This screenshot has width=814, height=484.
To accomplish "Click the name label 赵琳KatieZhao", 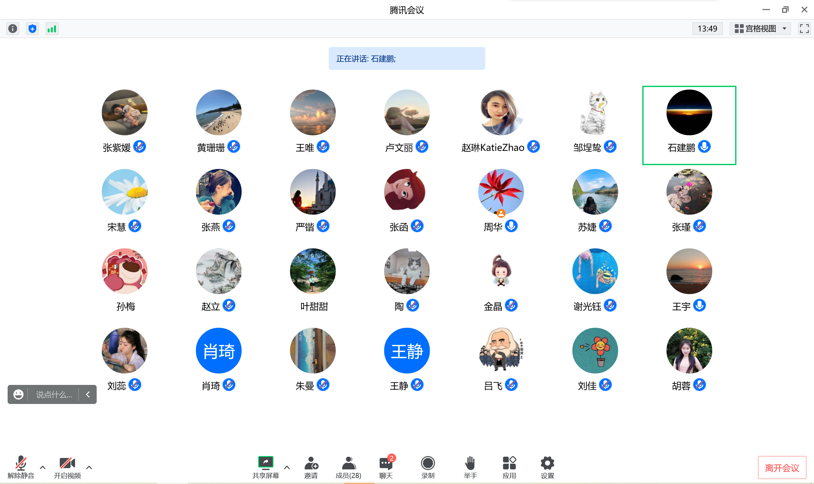I will (x=493, y=148).
